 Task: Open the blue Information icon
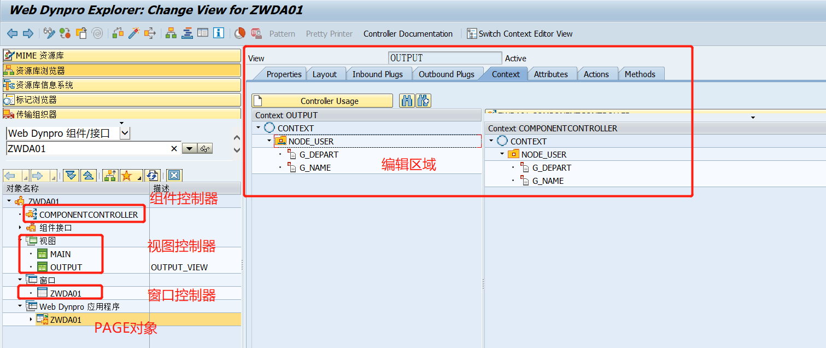tap(219, 33)
